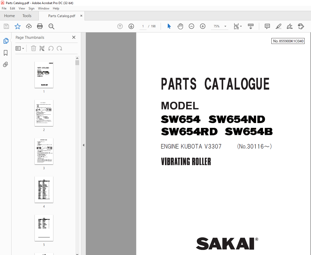
Task: Click the total page count '198'
Action: click(x=153, y=26)
